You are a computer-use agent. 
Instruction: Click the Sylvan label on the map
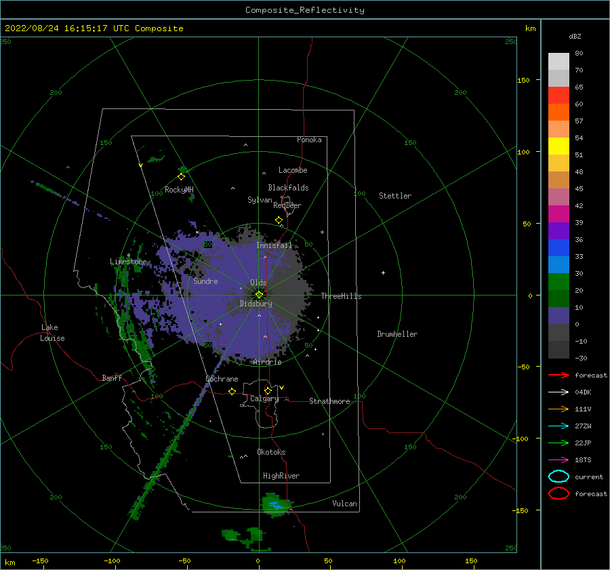(x=260, y=200)
